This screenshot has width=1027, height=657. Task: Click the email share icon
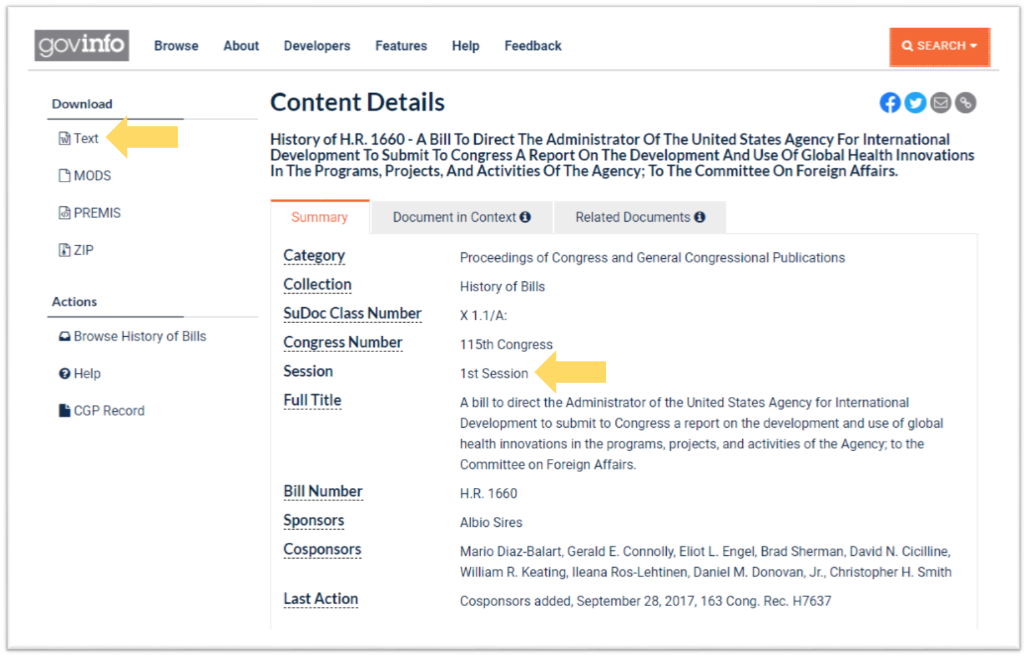(x=940, y=103)
